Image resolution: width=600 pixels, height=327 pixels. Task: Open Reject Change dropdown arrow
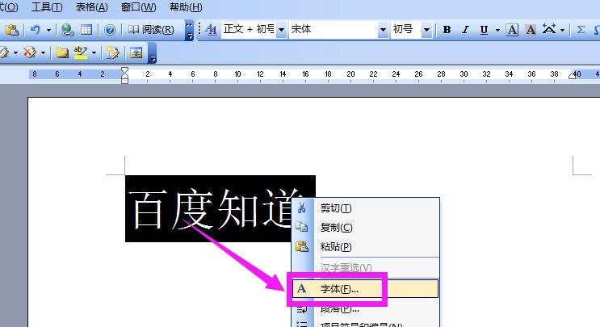tap(44, 52)
